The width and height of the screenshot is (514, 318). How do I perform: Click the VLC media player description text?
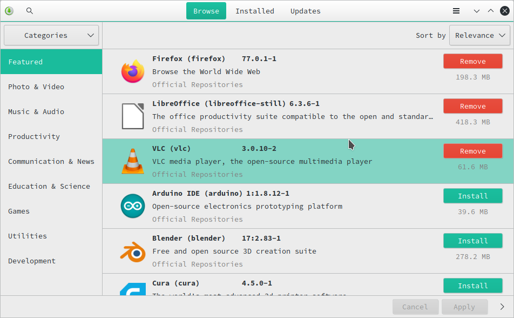pos(262,162)
